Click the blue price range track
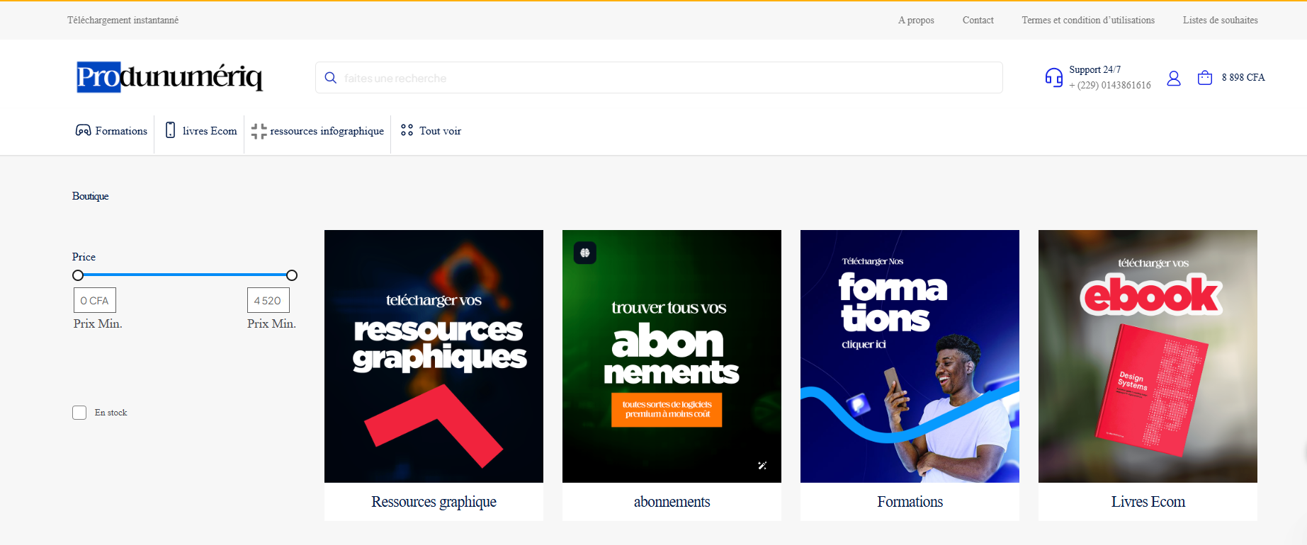 185,275
